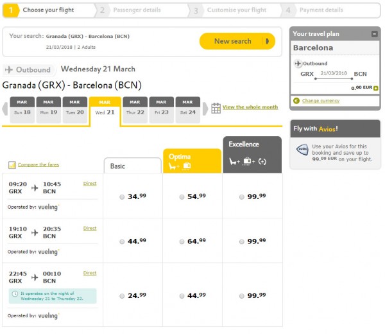Show later dates with the right arrow
This screenshot has height=334, width=385.
205,109
